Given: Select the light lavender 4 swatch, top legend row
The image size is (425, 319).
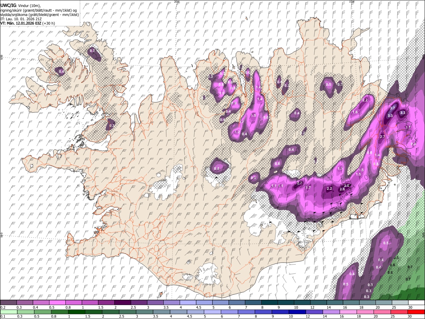Looking at the screenshot, I should pos(188,303).
